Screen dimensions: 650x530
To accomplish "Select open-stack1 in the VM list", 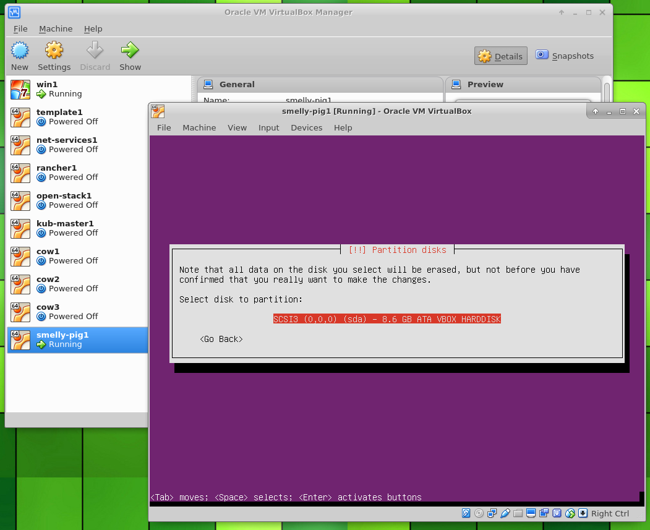I will click(x=77, y=200).
